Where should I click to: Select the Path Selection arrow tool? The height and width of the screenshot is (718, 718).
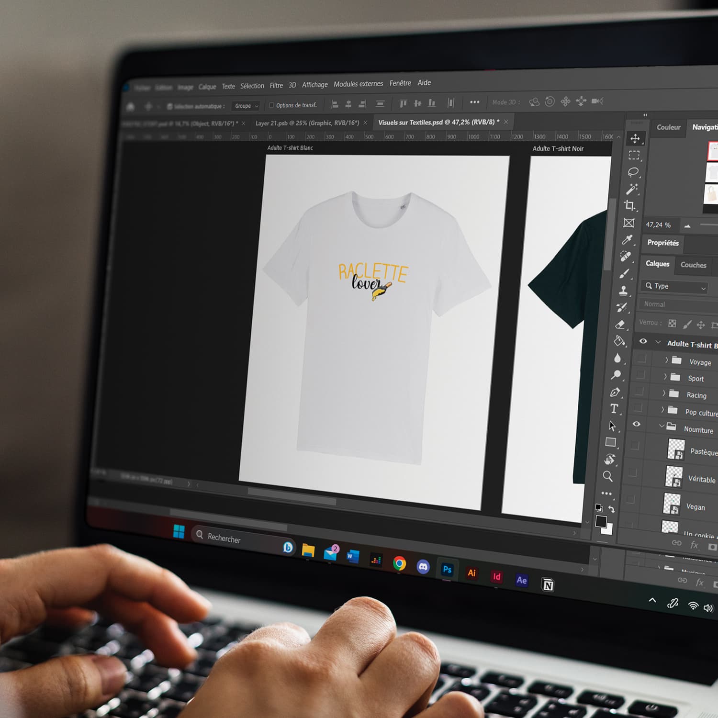click(612, 426)
